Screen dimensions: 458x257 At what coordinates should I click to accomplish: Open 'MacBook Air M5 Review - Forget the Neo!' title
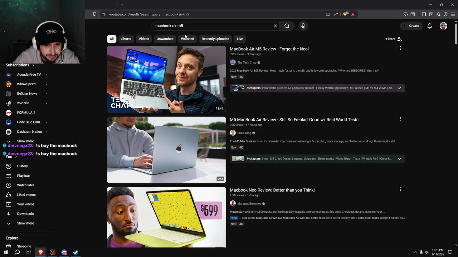coord(269,49)
